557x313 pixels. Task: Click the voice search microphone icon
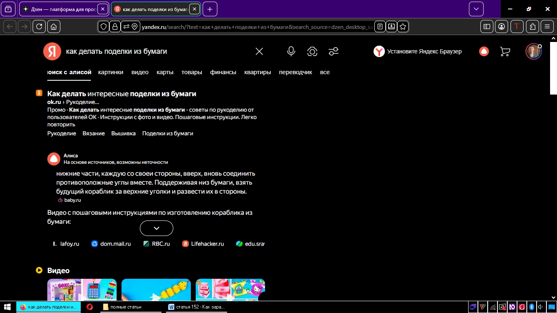click(x=291, y=51)
